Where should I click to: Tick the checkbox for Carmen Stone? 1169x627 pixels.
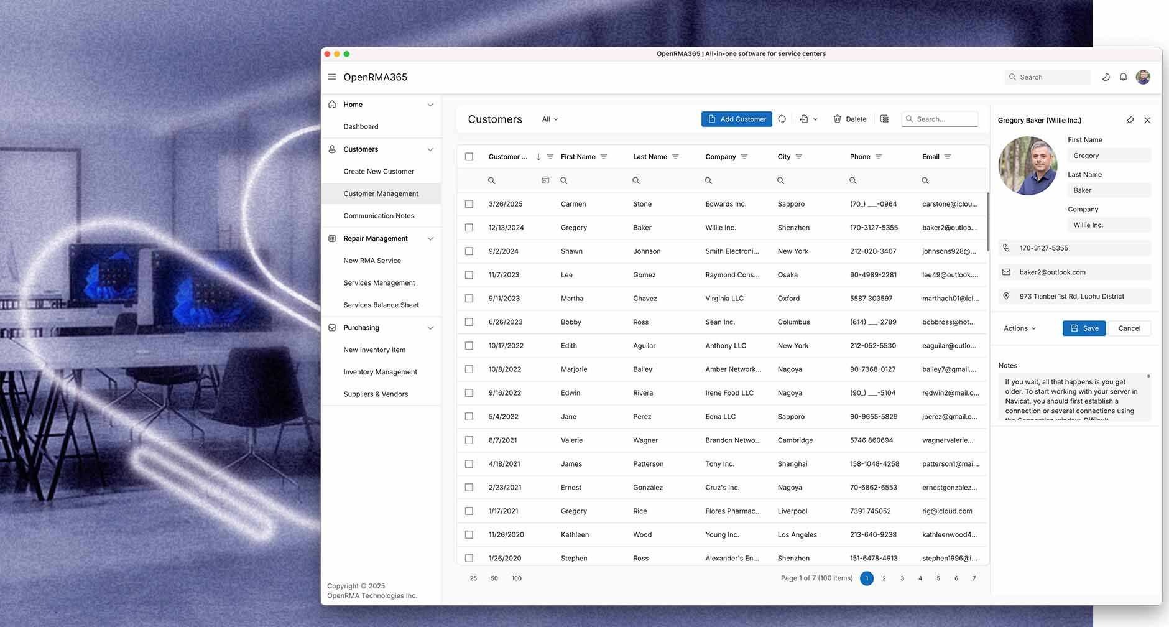[x=469, y=204]
